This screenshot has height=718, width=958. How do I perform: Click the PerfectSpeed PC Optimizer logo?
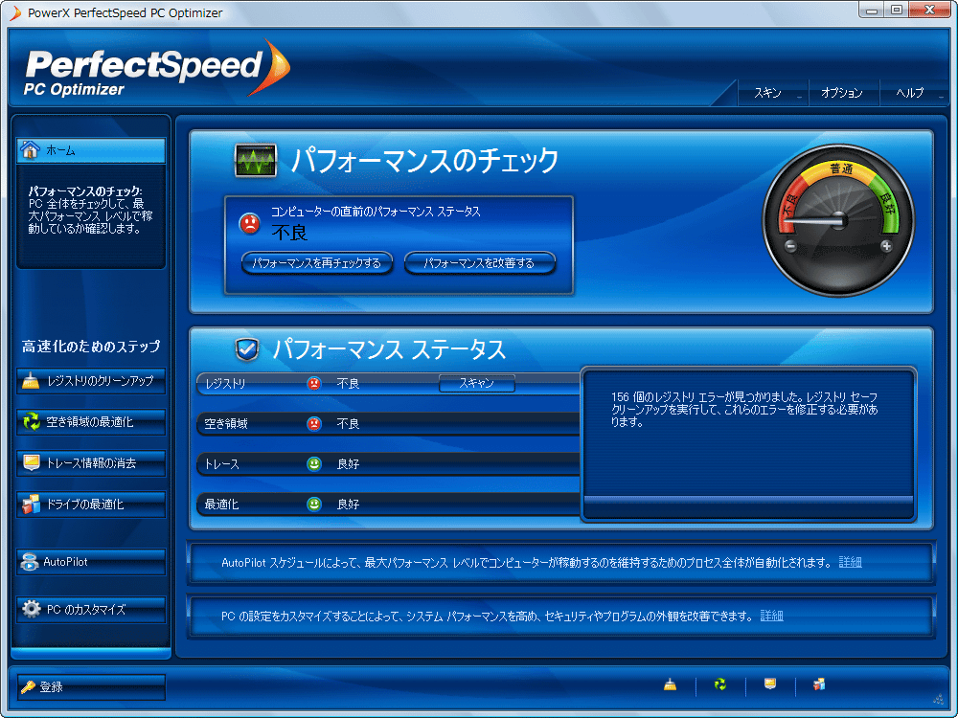(157, 68)
